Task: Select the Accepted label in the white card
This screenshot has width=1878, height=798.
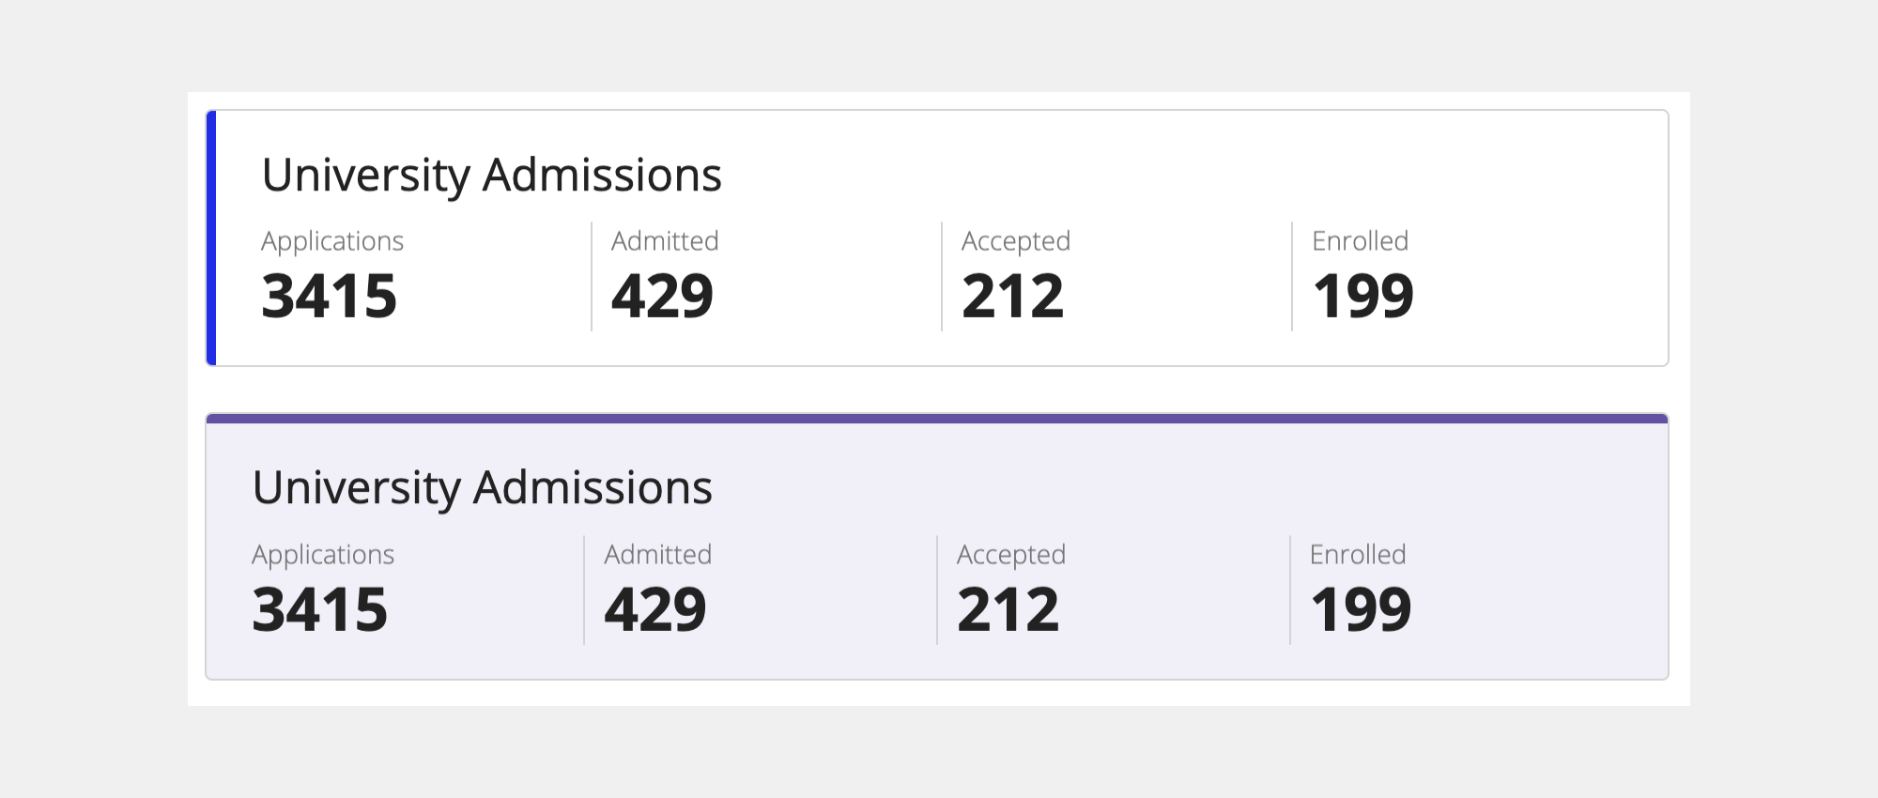Action: [x=1015, y=241]
